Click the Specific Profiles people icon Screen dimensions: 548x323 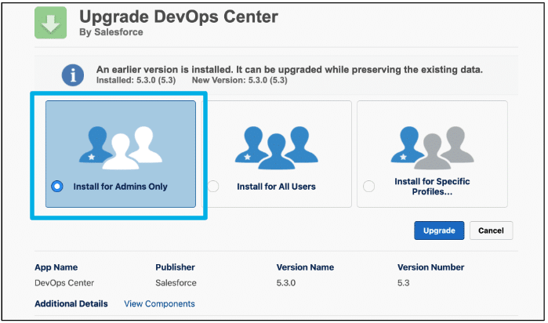coord(432,148)
